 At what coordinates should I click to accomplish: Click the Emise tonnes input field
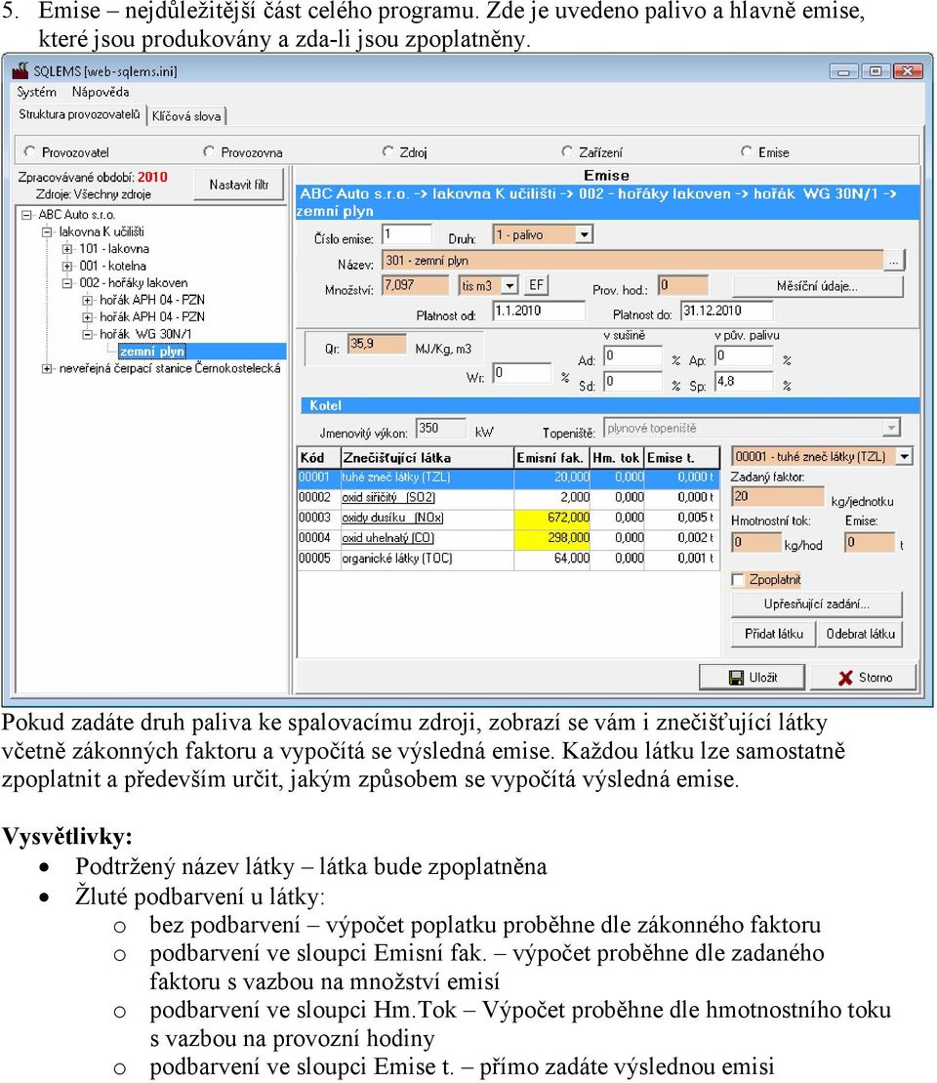(x=870, y=543)
